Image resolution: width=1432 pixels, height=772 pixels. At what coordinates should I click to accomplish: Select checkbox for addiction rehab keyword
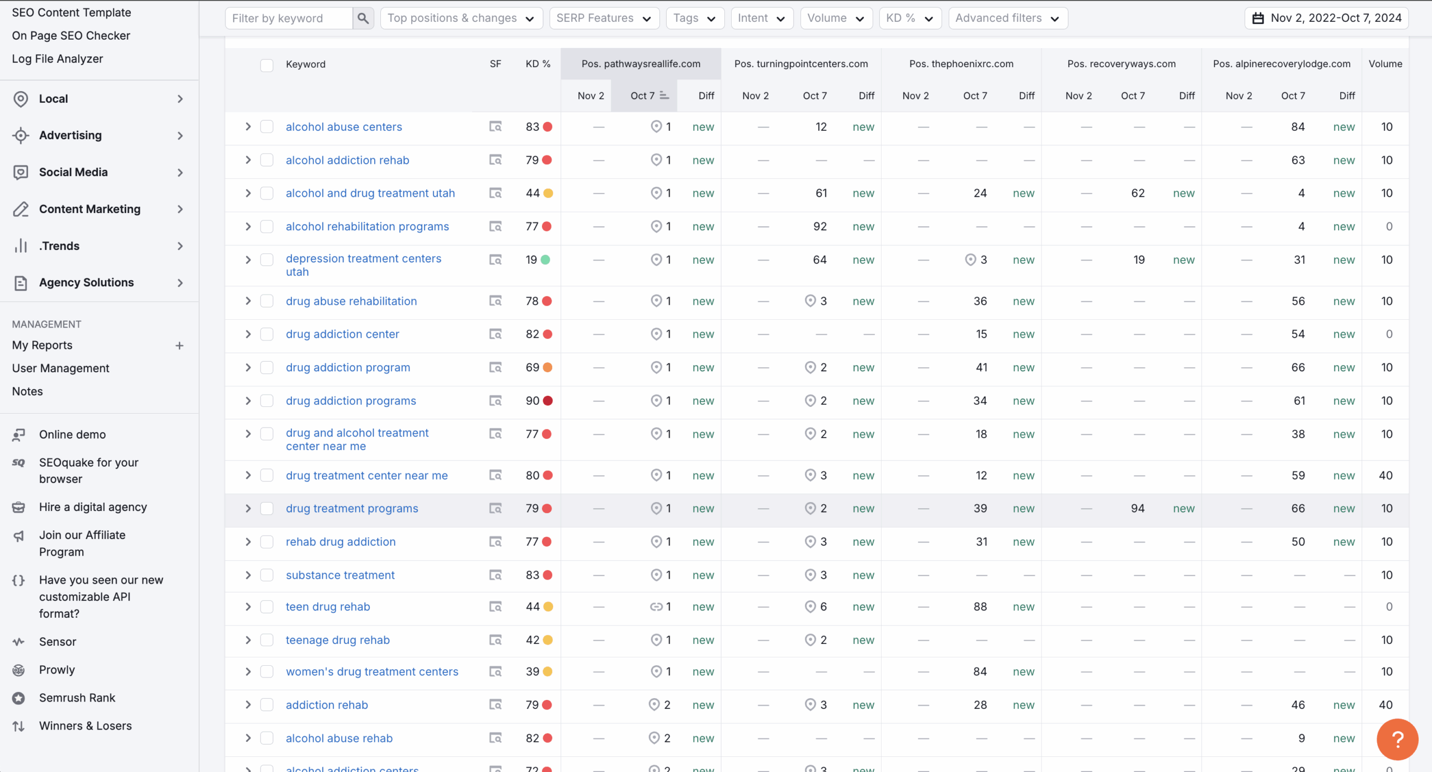pyautogui.click(x=267, y=705)
